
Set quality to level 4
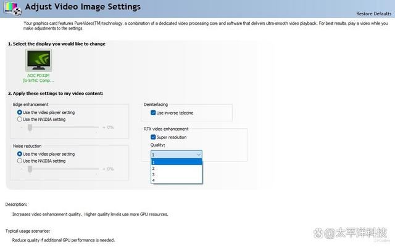coord(177,180)
